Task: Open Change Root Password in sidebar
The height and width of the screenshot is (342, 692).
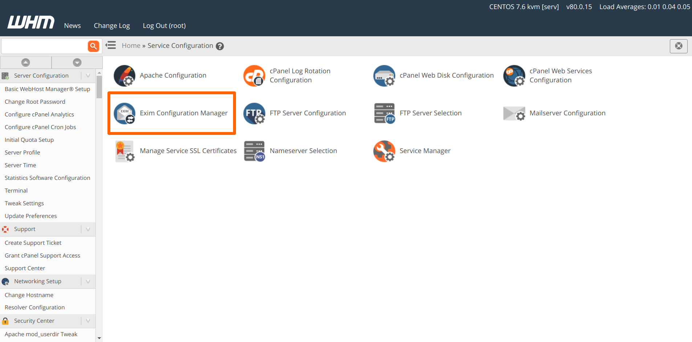Action: pos(35,102)
